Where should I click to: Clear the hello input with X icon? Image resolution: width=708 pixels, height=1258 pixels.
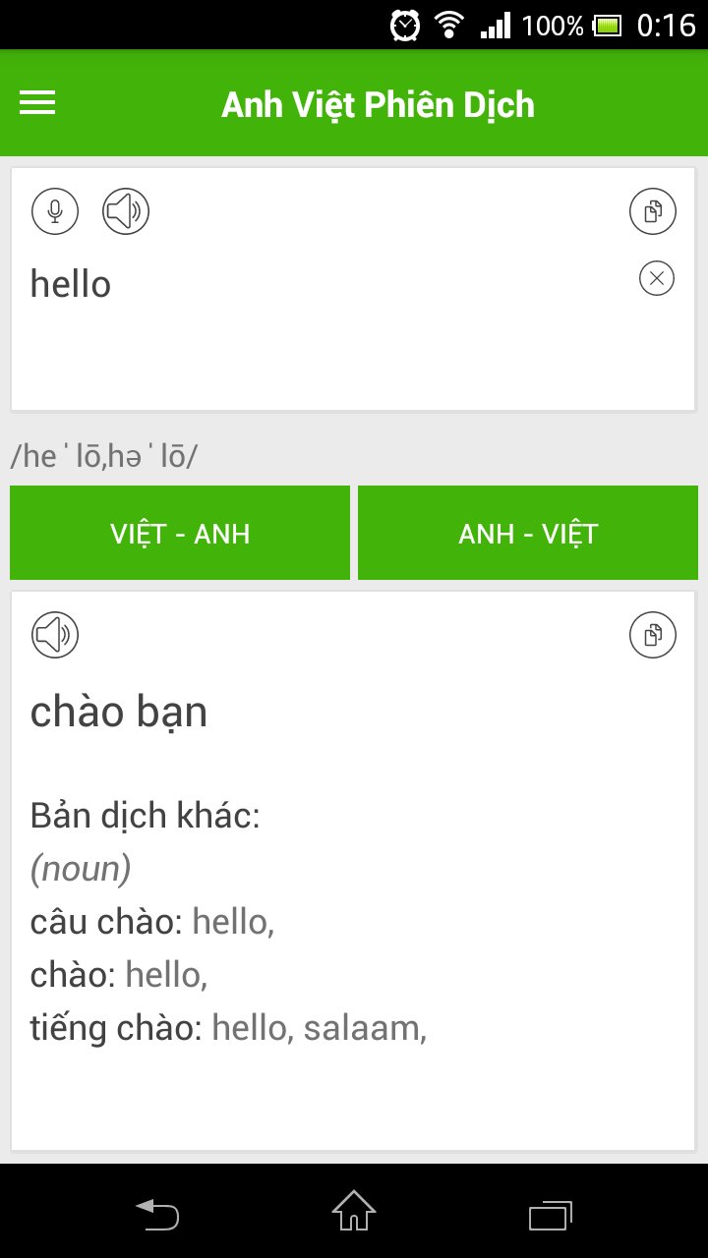[657, 279]
